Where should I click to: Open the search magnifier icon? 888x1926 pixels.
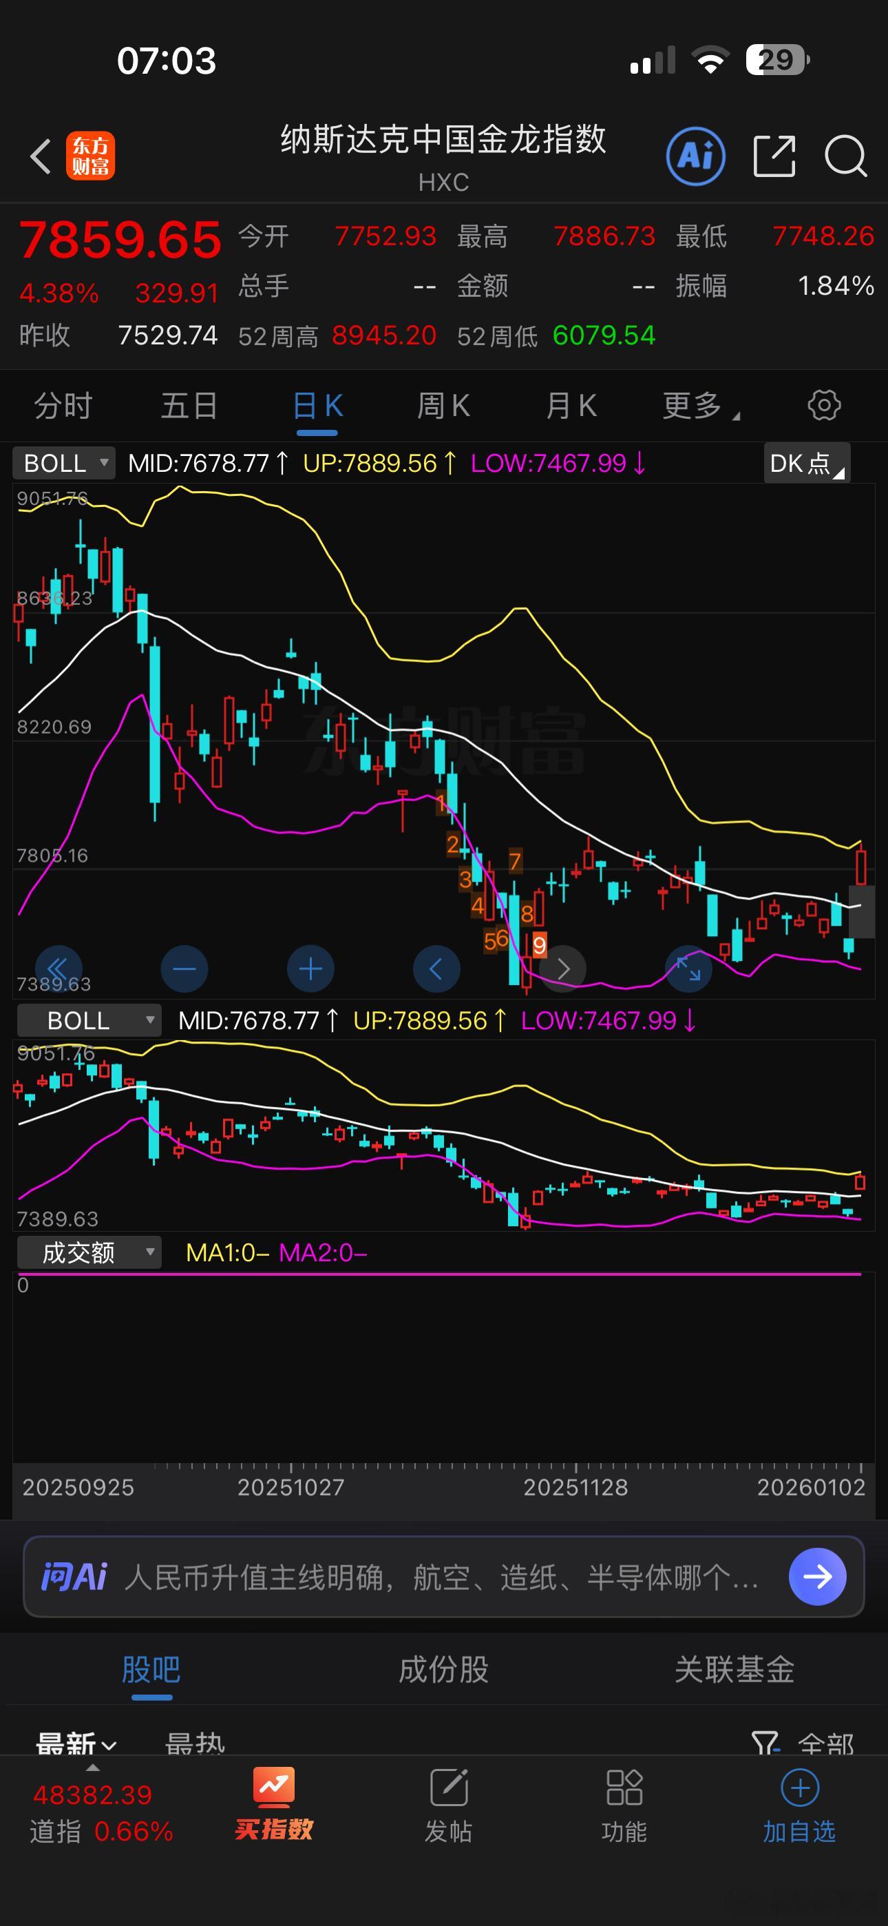point(845,156)
